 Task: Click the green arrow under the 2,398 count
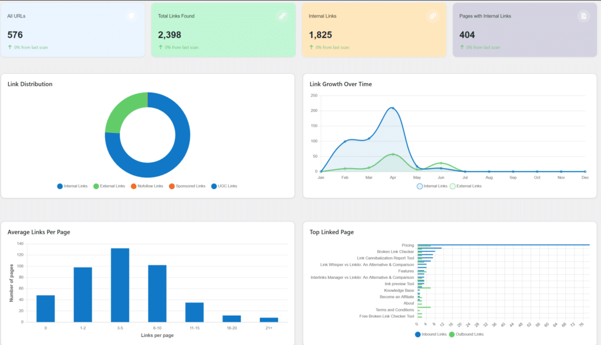click(161, 47)
